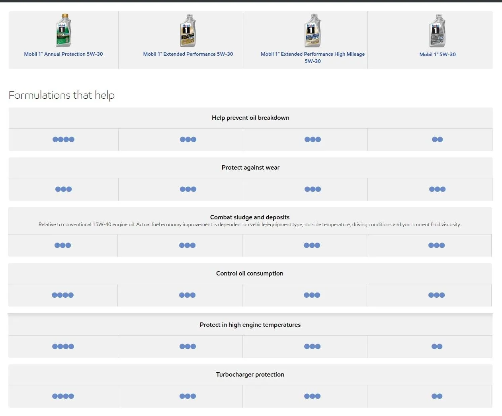This screenshot has width=502, height=416.
Task: Click sludge rating dots for Annual Protection
Action: (63, 245)
